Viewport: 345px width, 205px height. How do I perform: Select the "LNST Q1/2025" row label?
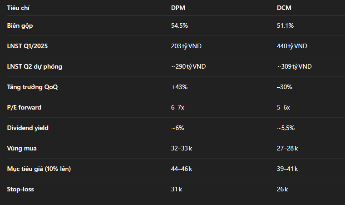coord(28,46)
